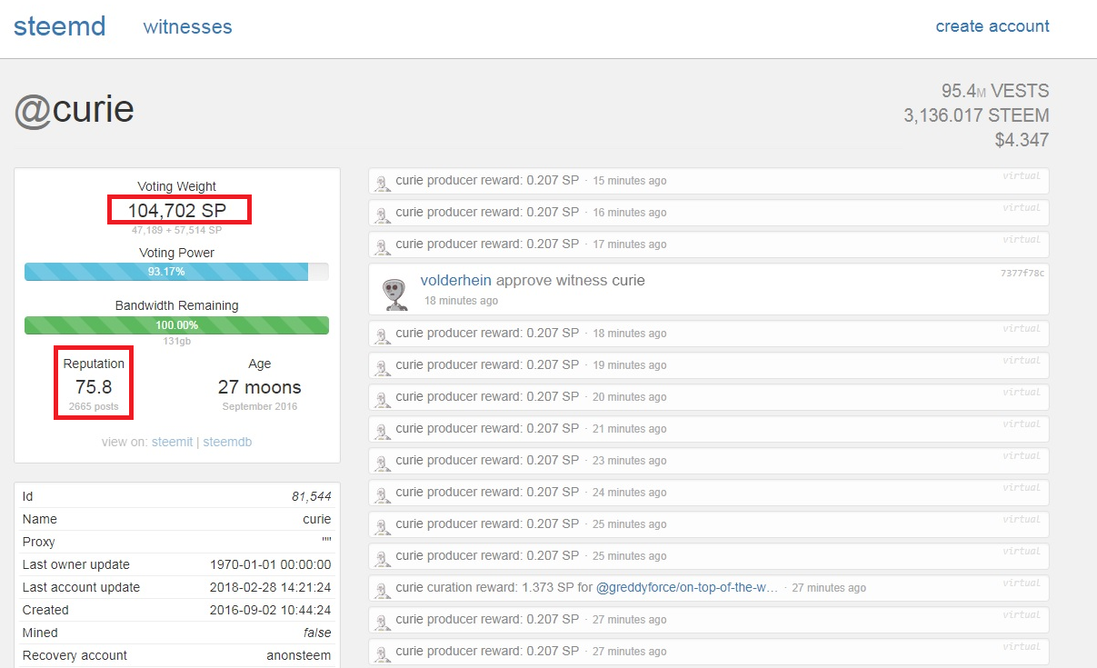
Task: Click the Voting Weight label
Action: tap(176, 186)
